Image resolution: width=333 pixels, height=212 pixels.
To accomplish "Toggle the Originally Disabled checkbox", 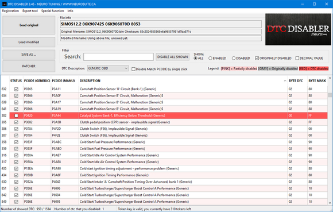I will pyautogui.click(x=257, y=58).
